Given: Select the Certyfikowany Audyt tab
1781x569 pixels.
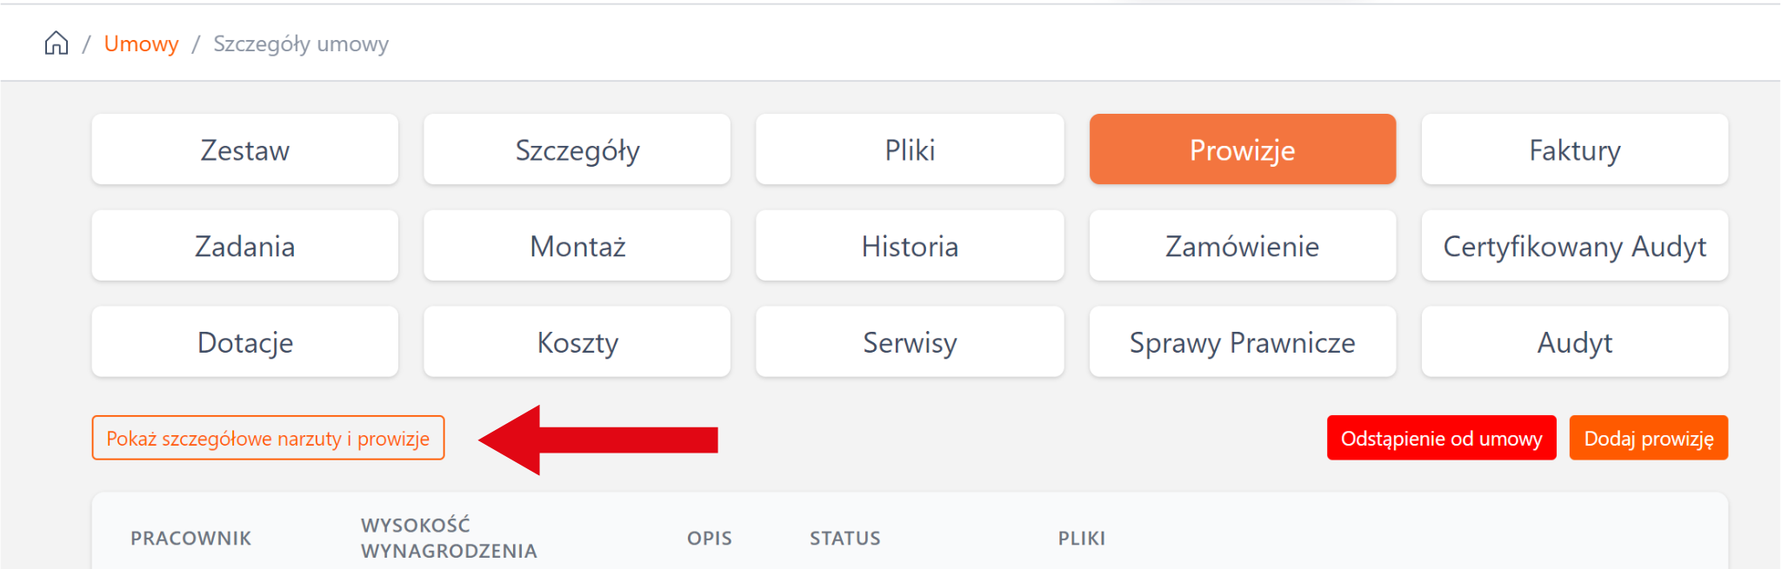Looking at the screenshot, I should [x=1574, y=246].
